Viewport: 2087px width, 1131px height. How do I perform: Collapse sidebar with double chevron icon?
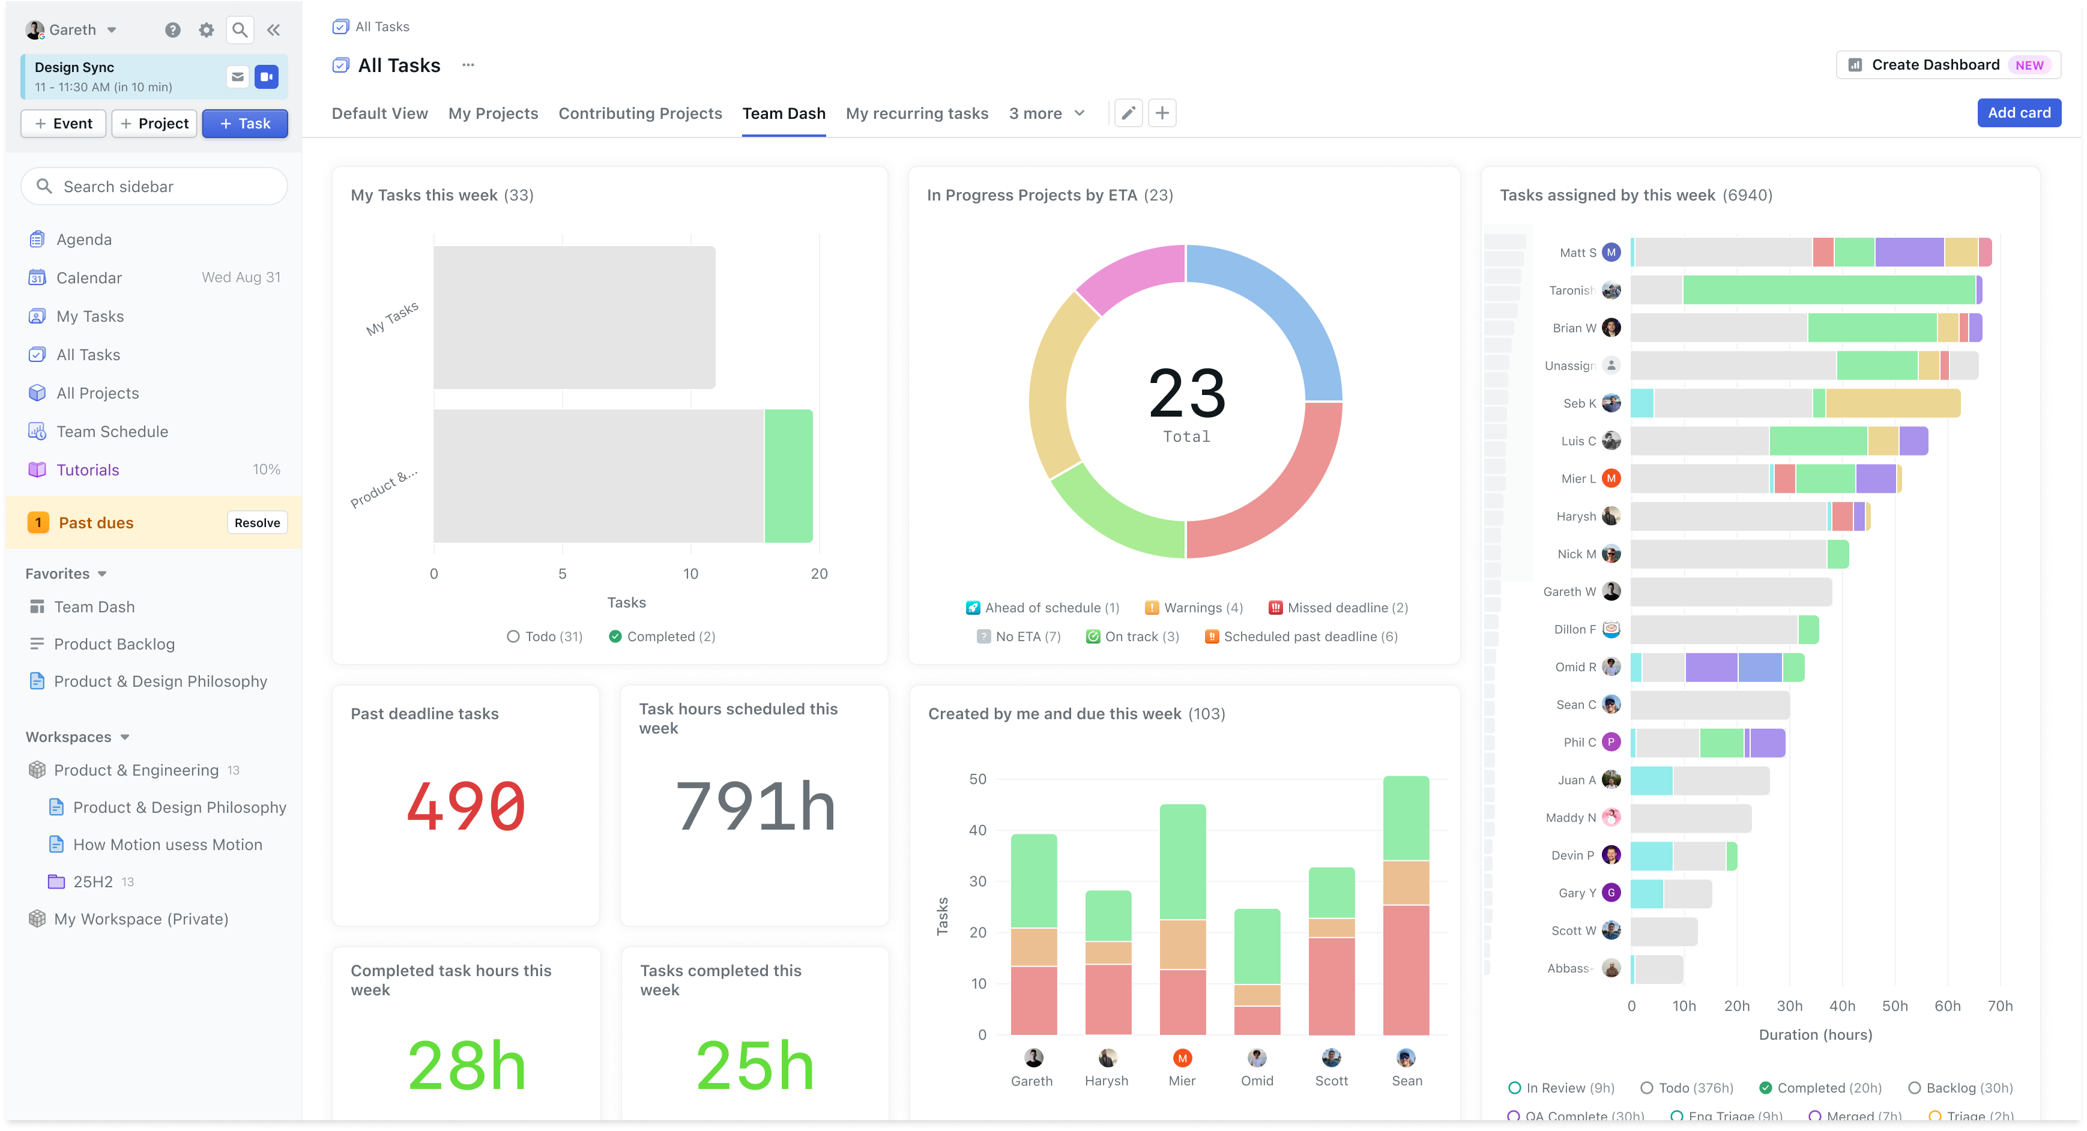pyautogui.click(x=274, y=30)
